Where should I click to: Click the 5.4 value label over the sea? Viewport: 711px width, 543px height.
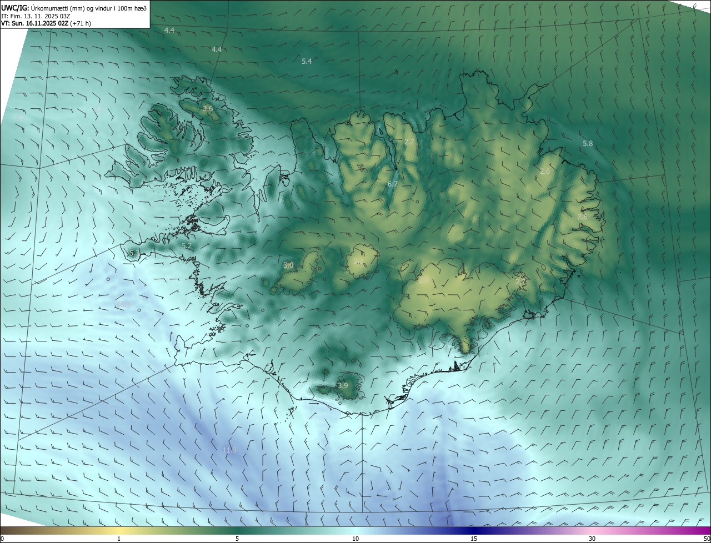coord(307,62)
